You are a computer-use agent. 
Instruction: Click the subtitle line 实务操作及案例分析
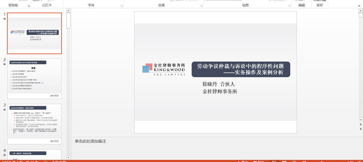tap(259, 72)
